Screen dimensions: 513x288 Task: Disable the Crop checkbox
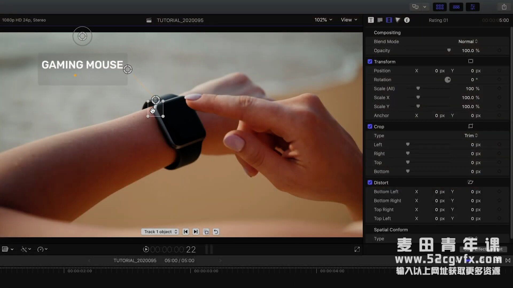370,126
